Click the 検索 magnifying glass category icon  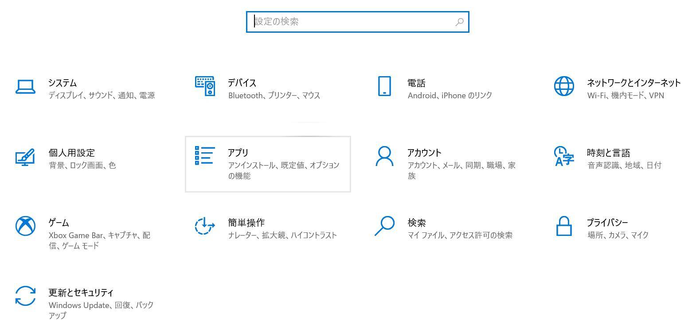pos(384,226)
